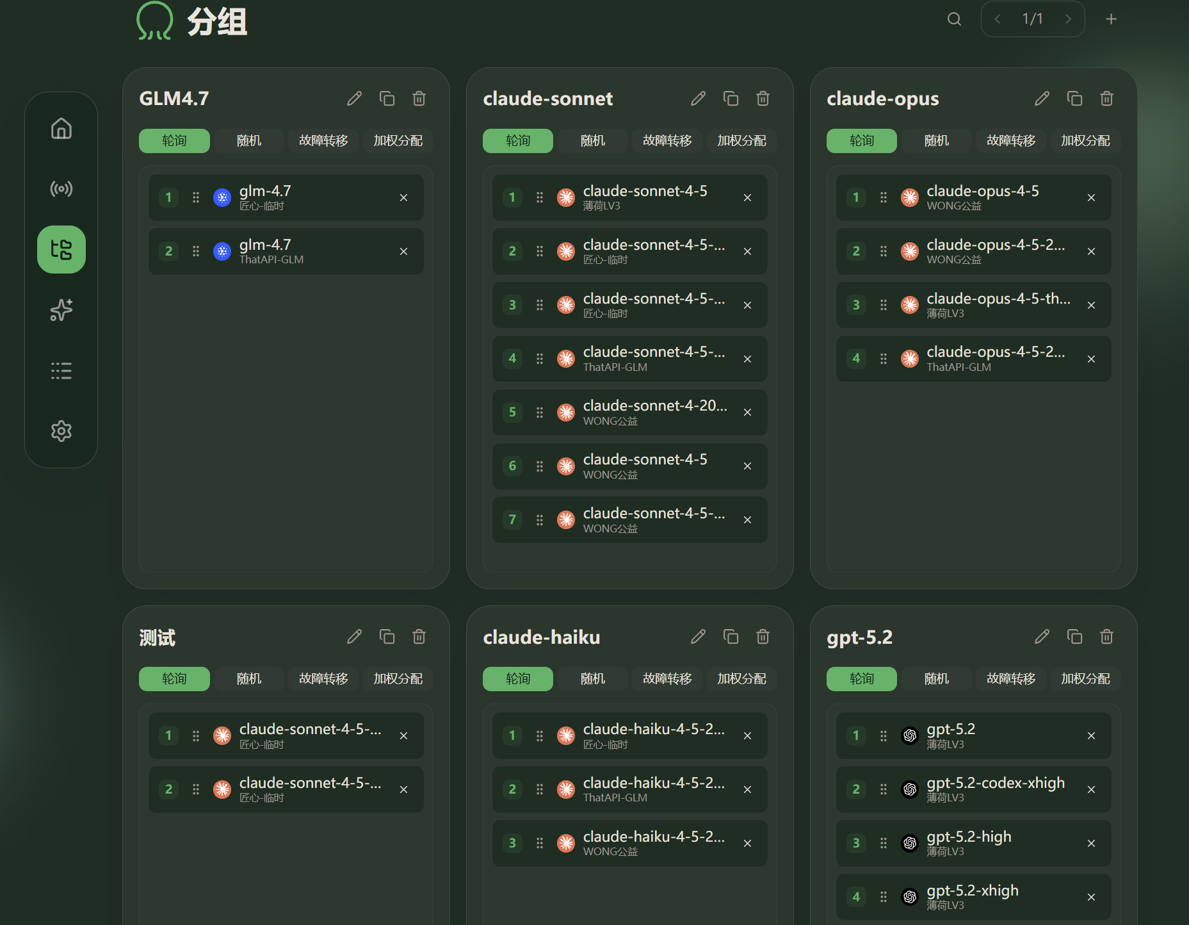Image resolution: width=1189 pixels, height=925 pixels.
Task: Select 加权分配 mode for claude-opus group
Action: pyautogui.click(x=1085, y=141)
